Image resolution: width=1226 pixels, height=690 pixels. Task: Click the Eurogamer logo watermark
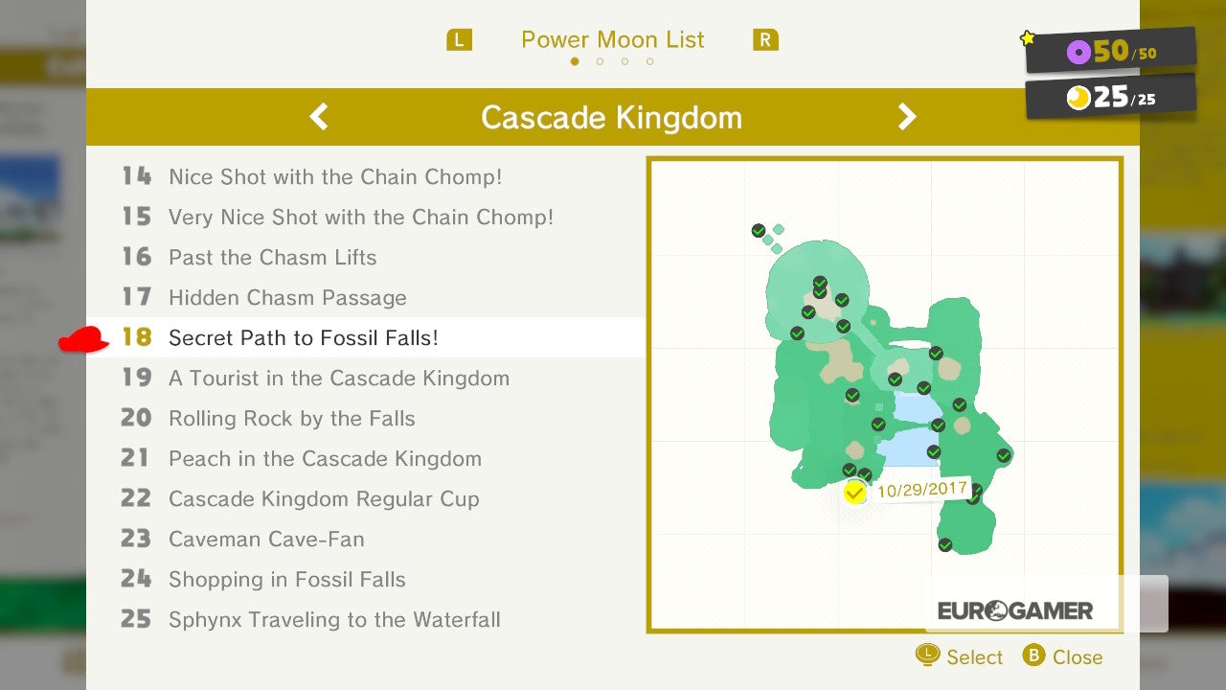[x=1015, y=610]
